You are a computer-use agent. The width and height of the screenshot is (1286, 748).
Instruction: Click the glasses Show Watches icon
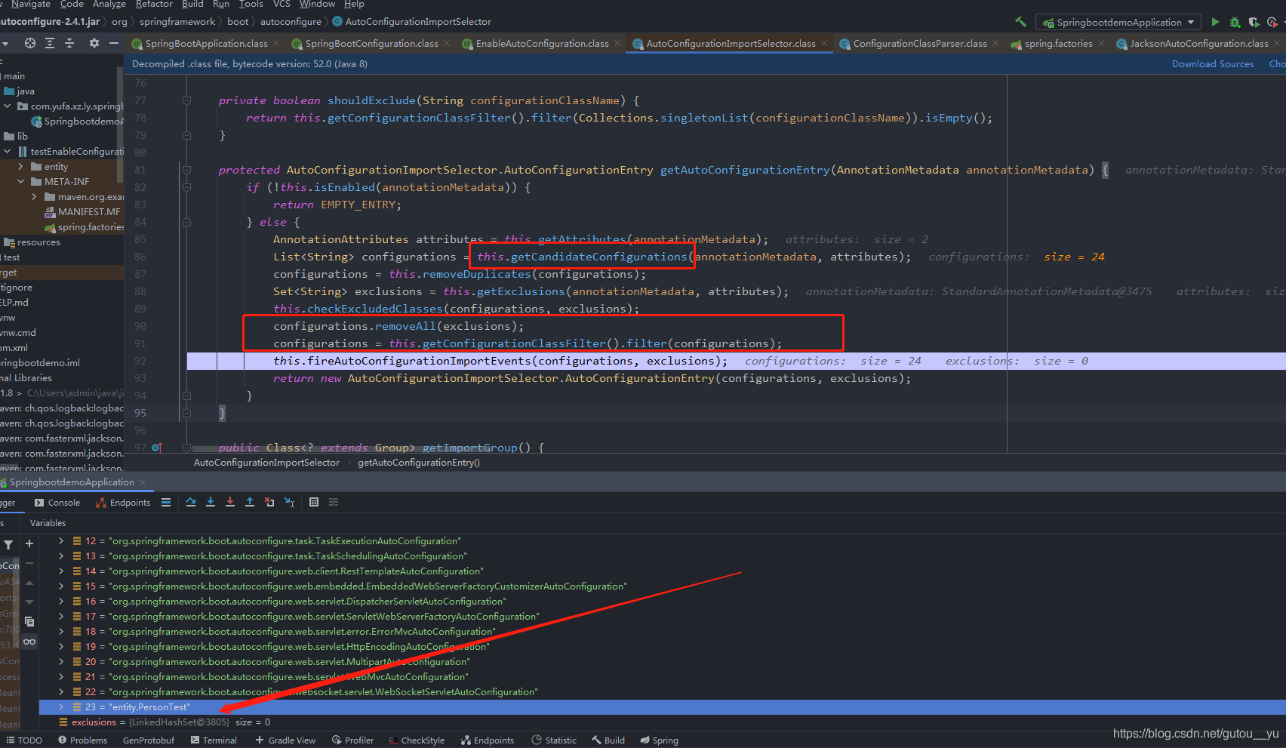(x=29, y=642)
